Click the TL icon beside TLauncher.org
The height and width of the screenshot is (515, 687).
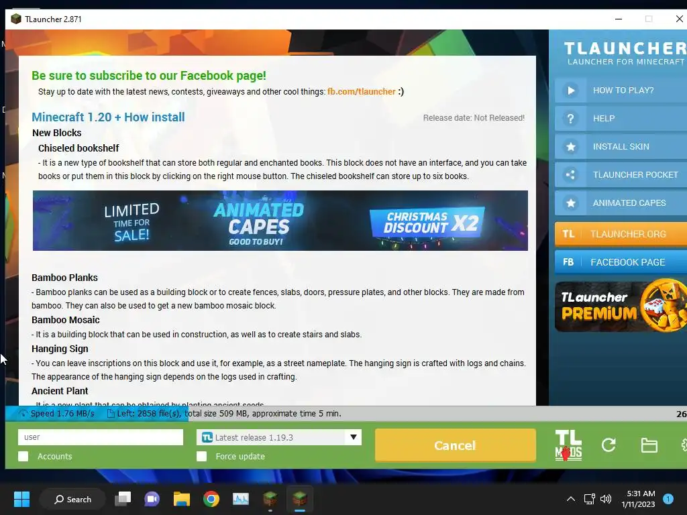pos(568,234)
